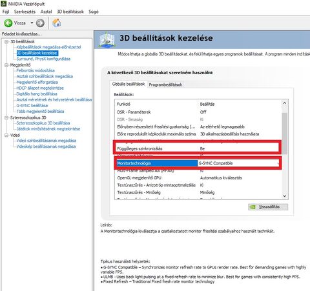Select Textúraszűrés - Anizotróp mintaoptimalizálás row
Viewport: 310px width, 291px height.
(198, 185)
